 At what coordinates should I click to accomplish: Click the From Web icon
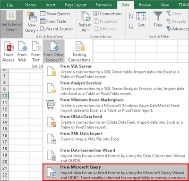pos(22,52)
